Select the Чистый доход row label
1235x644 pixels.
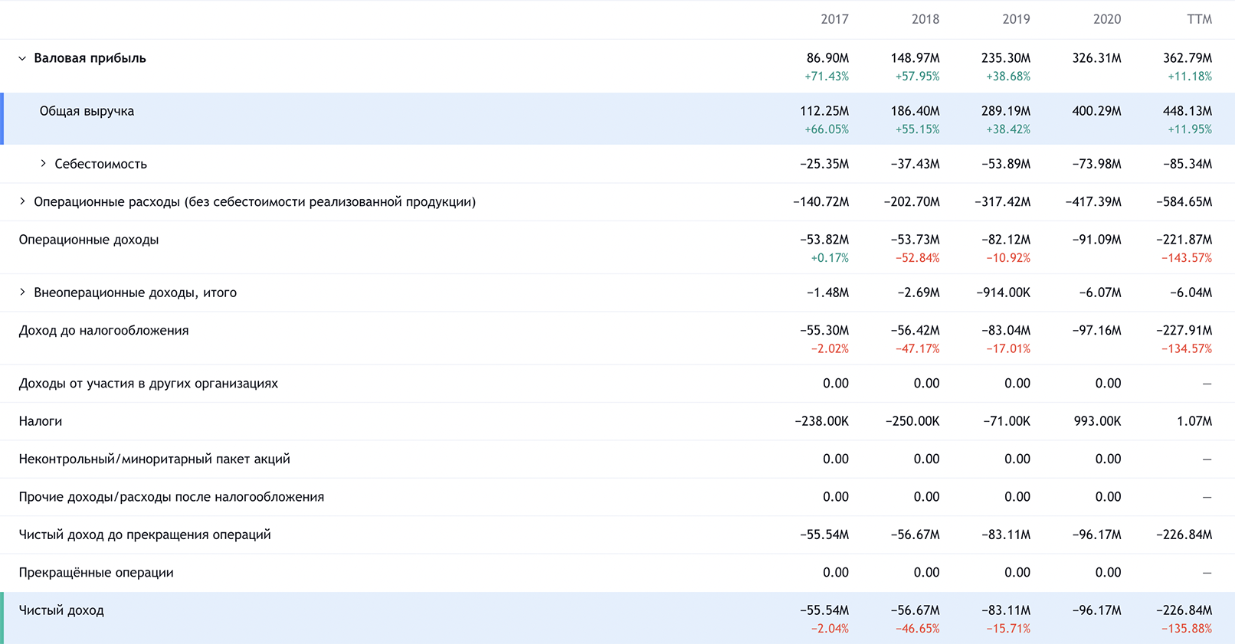click(61, 610)
